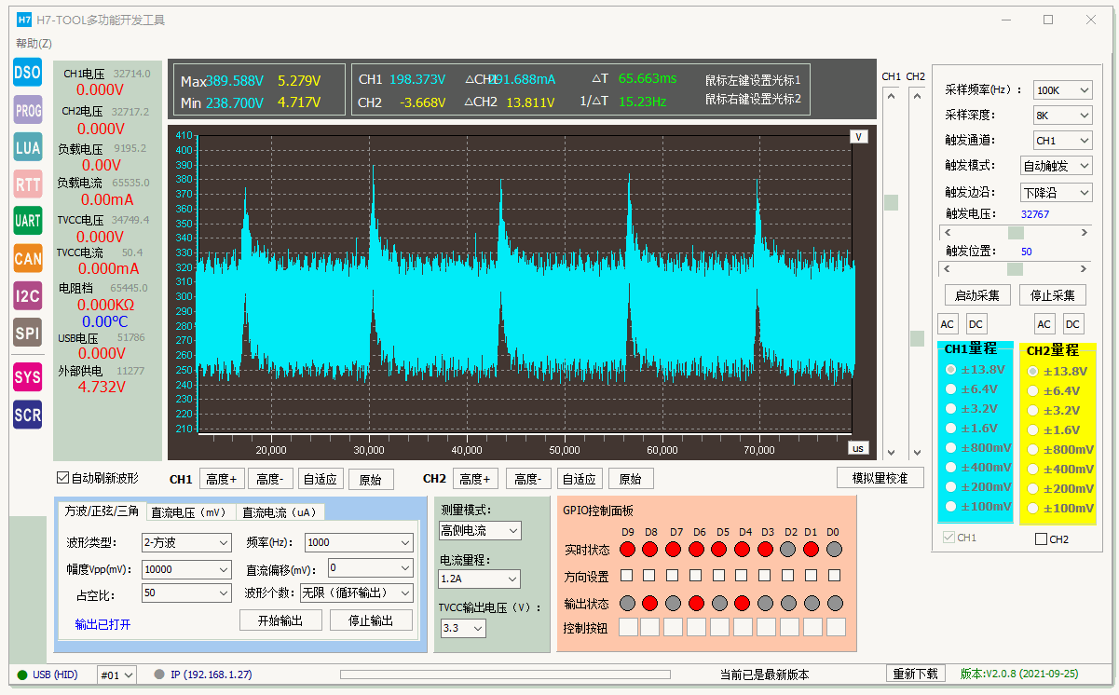Click trigger voltage scrollbar left arrow
This screenshot has width=1119, height=695.
[948, 233]
